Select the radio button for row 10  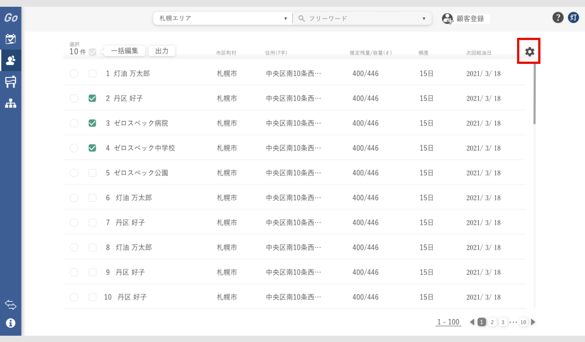pyautogui.click(x=74, y=297)
